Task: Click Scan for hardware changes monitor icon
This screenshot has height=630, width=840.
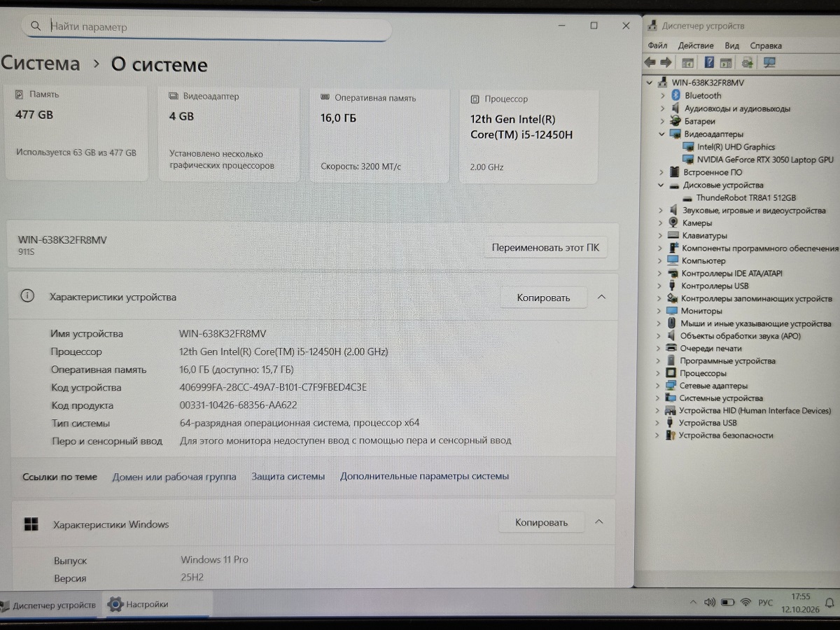Action: pos(769,62)
